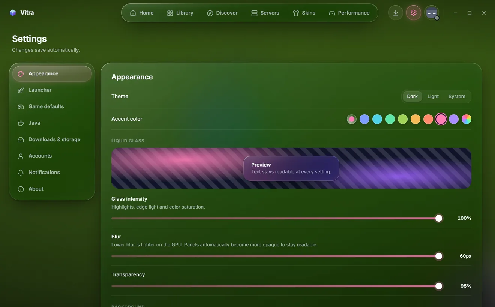
Task: Open the Performance page label
Action: click(354, 13)
